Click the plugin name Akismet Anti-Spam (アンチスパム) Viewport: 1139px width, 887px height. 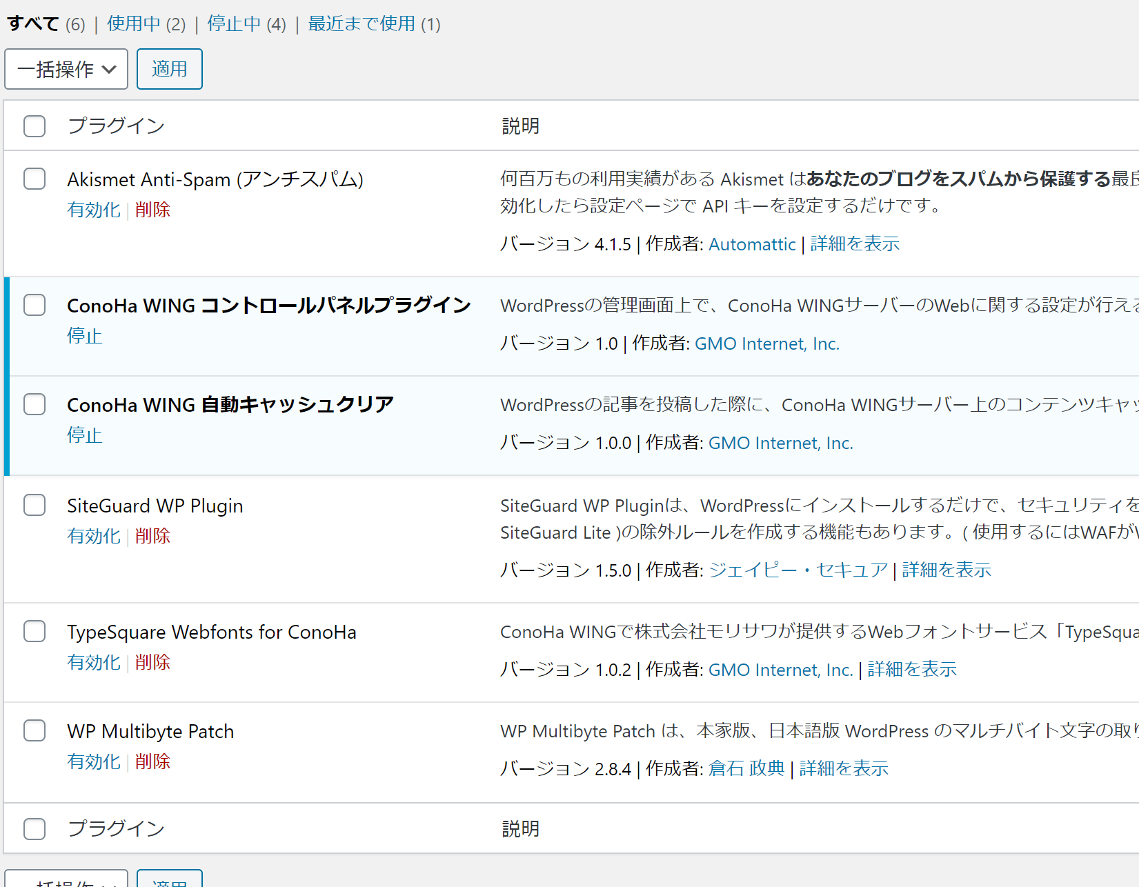coord(215,179)
